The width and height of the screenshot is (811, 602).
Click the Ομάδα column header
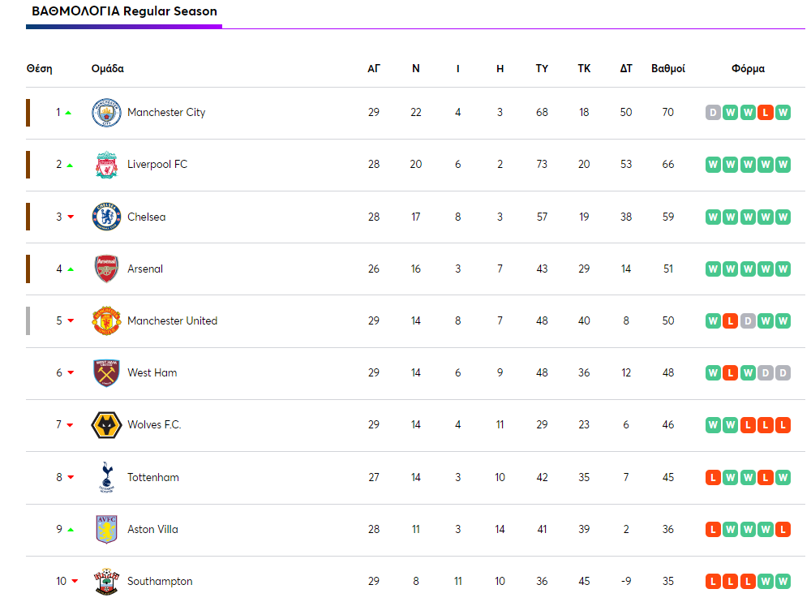(108, 69)
